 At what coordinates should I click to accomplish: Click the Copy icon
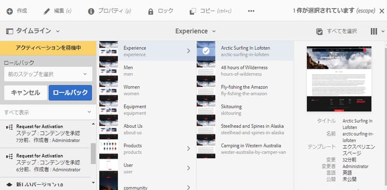pos(192,11)
